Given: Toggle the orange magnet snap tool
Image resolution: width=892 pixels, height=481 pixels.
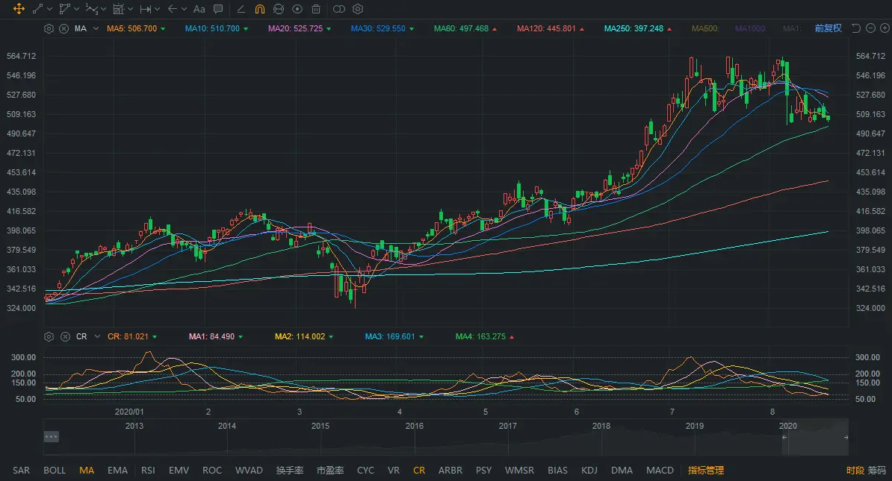Looking at the screenshot, I should point(259,9).
